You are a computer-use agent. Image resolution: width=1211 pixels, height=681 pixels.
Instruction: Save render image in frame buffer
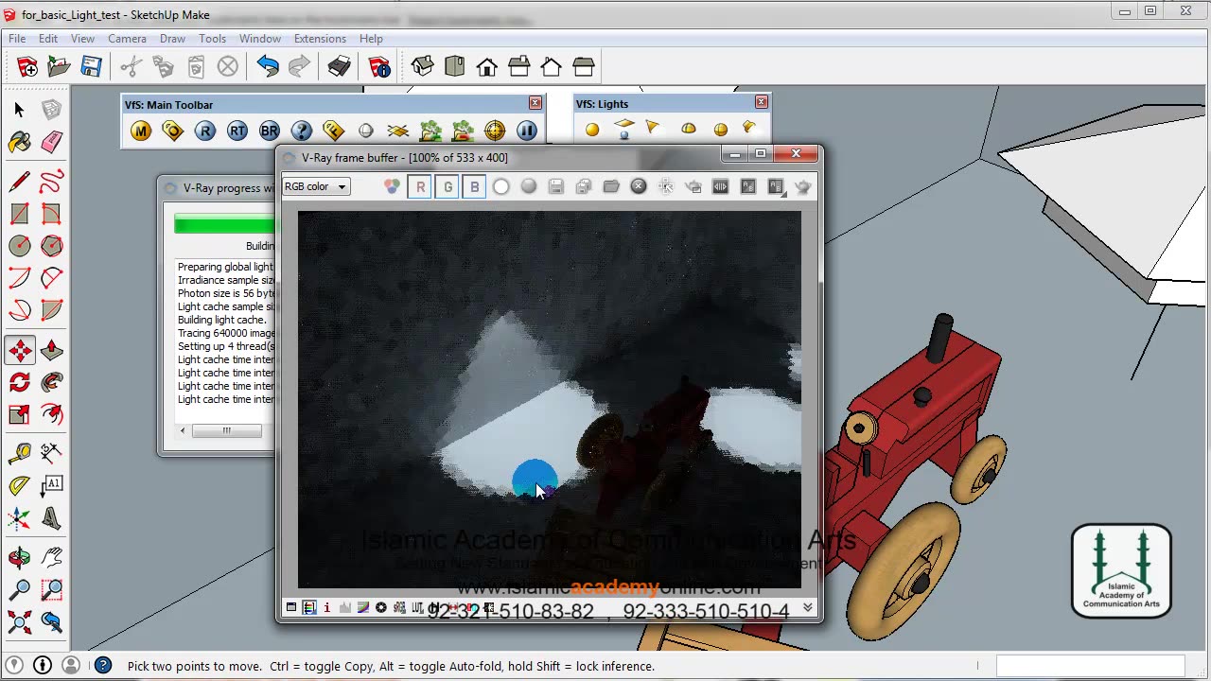tap(556, 187)
